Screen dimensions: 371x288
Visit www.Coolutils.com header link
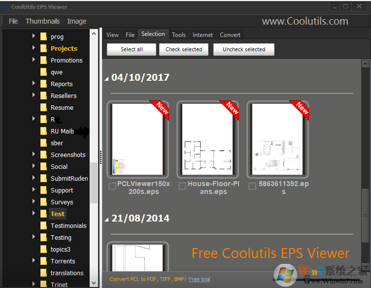(305, 21)
